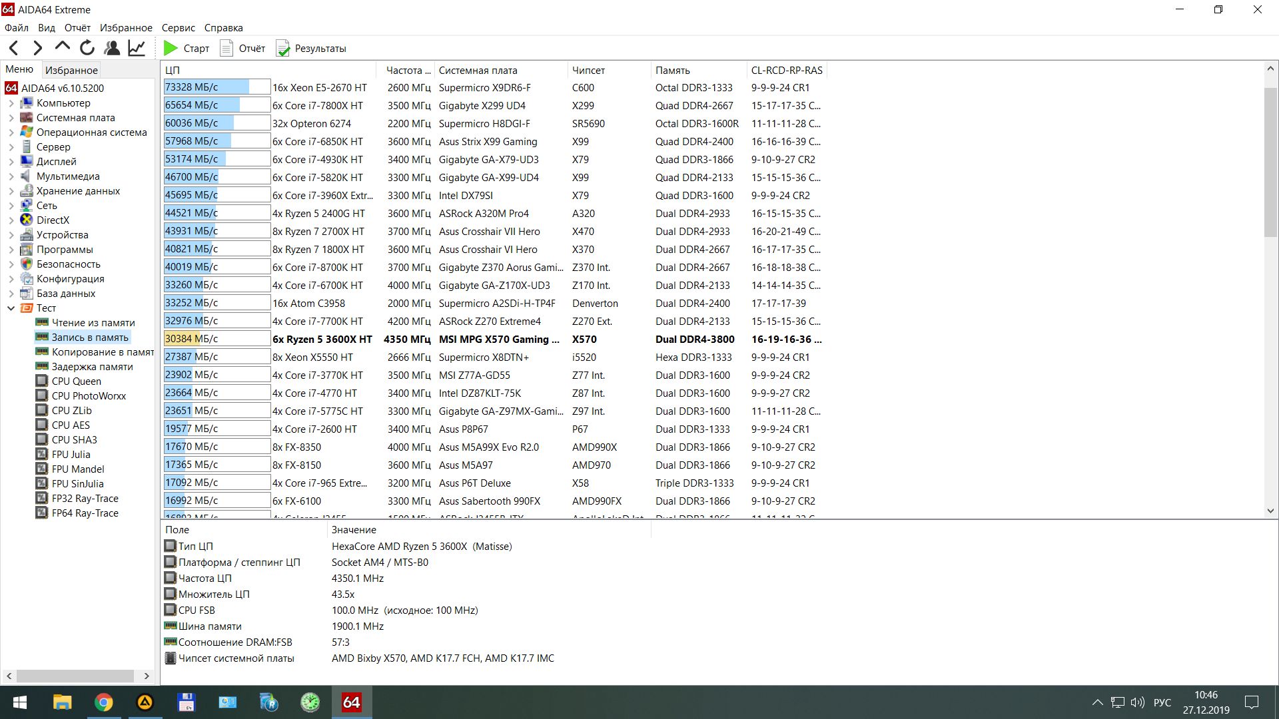Expand the Компьютер tree node
The width and height of the screenshot is (1279, 719).
pyautogui.click(x=11, y=103)
